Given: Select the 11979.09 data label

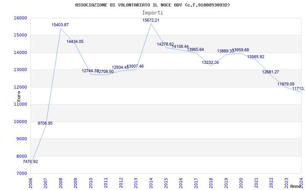Looking at the screenshot, I should tap(286, 84).
